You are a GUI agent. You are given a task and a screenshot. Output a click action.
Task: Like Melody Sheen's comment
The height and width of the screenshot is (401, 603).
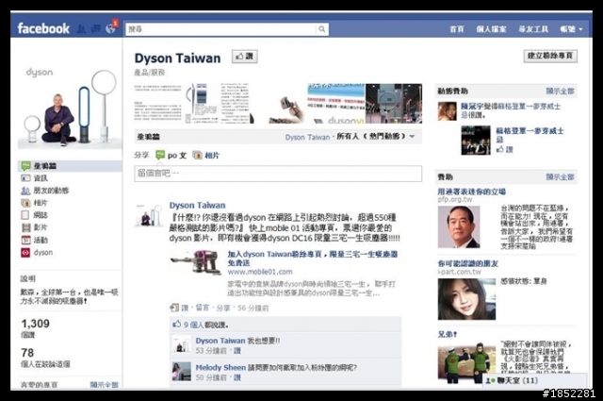coord(237,378)
